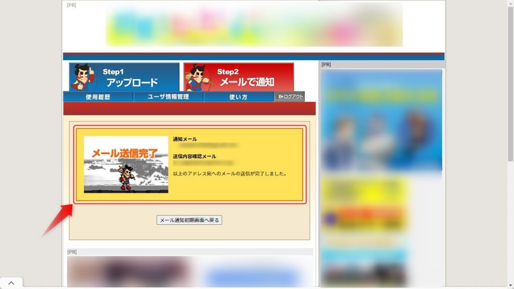Open the 使い方 menu
This screenshot has width=514, height=289.
point(238,97)
